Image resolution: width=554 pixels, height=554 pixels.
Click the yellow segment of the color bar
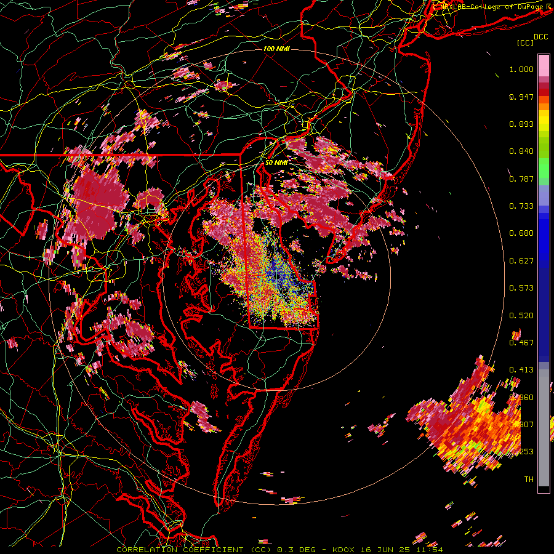tap(544, 121)
